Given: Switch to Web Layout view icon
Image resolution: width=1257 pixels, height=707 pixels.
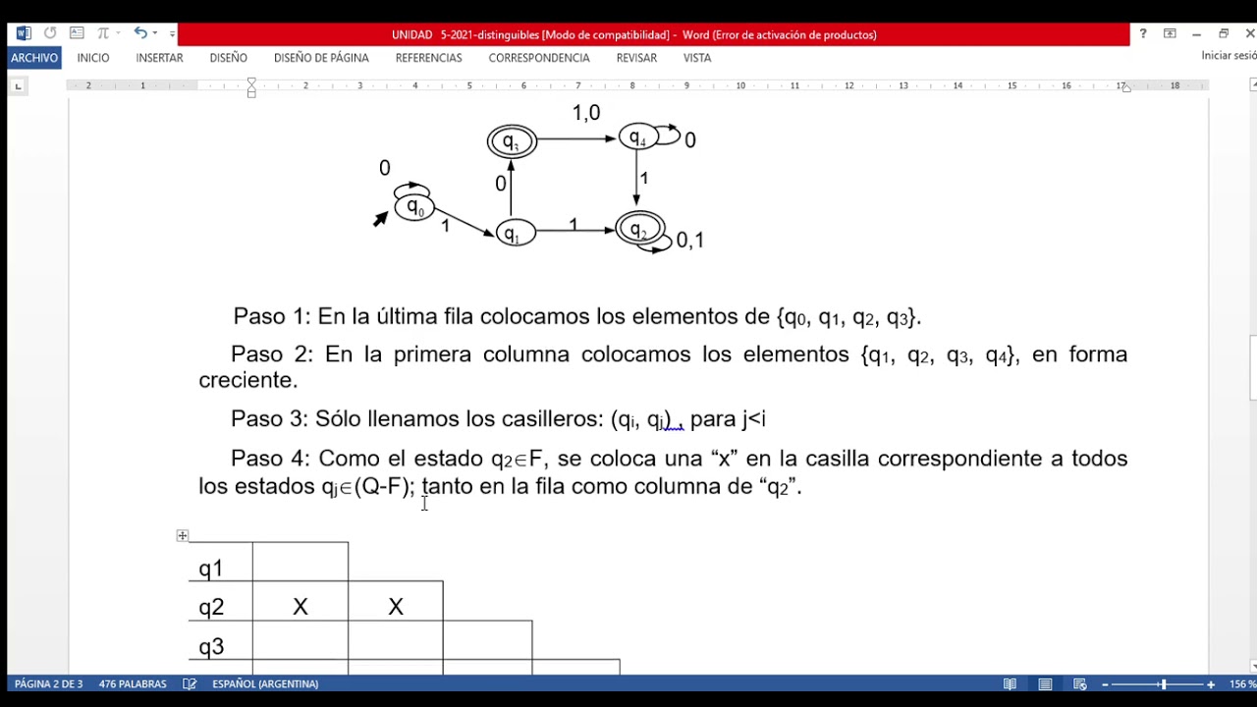Looking at the screenshot, I should [1079, 683].
